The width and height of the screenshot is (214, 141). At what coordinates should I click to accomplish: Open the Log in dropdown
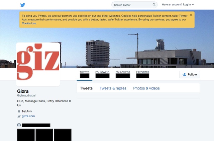pyautogui.click(x=188, y=5)
